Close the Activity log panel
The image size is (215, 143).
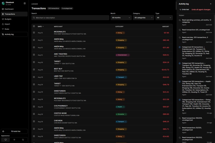tap(211, 4)
